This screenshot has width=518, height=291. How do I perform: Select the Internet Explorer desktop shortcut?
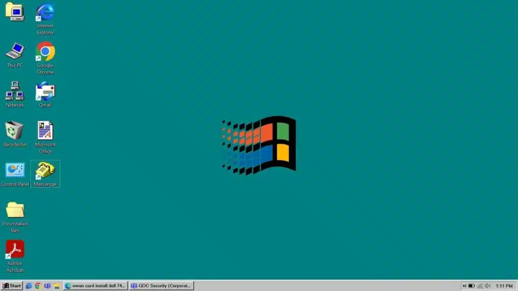(x=45, y=19)
